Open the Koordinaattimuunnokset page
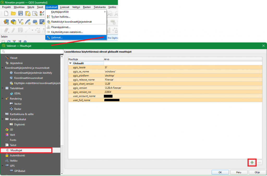This screenshot has width=267, height=176. [29, 78]
